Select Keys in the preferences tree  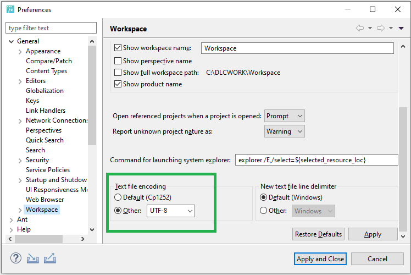click(32, 101)
